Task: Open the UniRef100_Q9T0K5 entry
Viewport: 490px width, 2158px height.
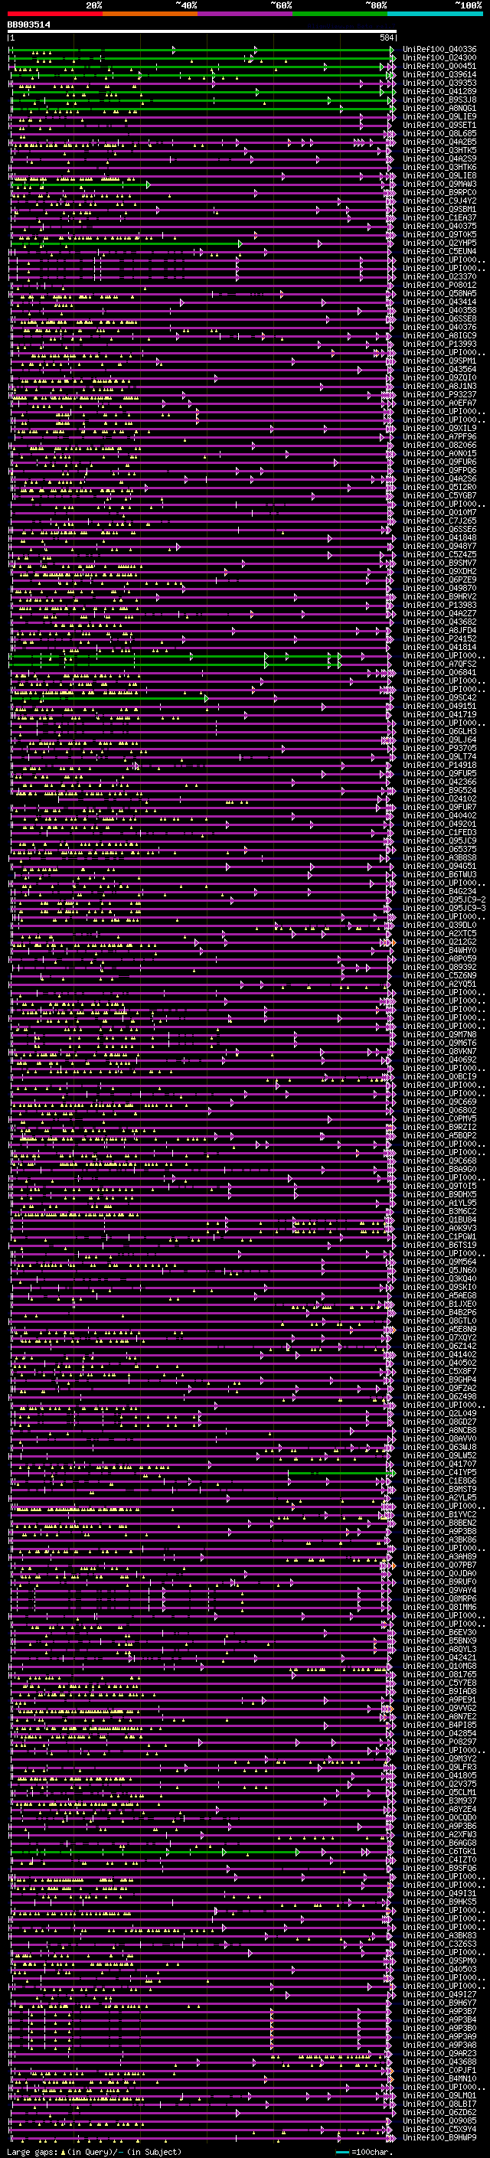Action: pos(439,234)
